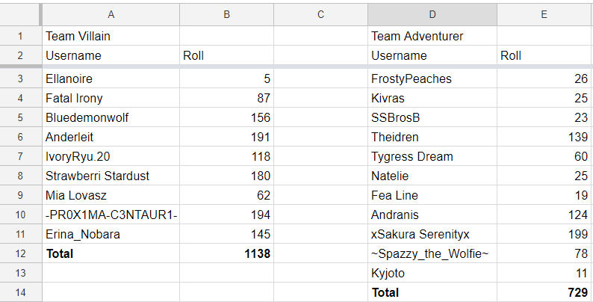Click the Roll header in column B
Viewport: 593px width, 302px height.
226,55
